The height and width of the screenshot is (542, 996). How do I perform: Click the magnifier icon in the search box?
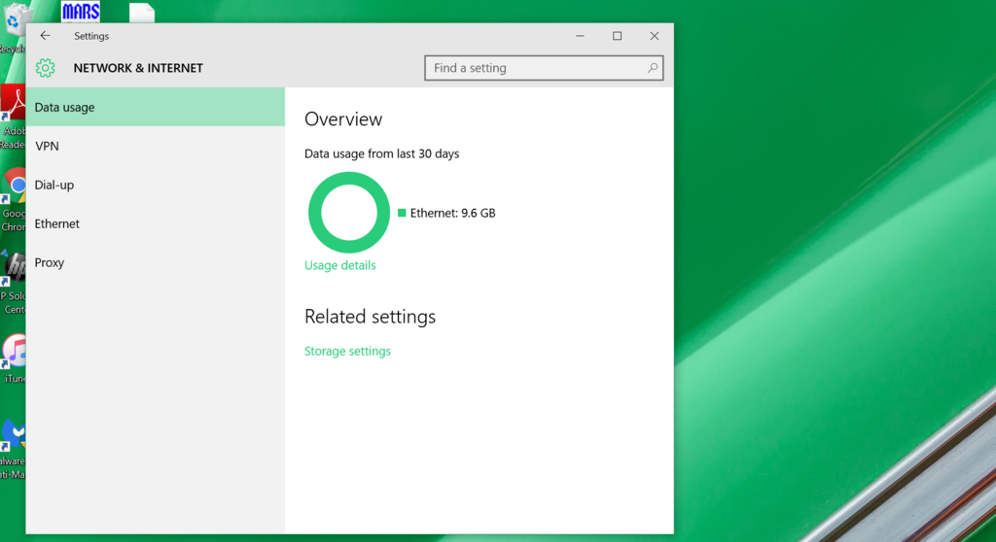[653, 68]
